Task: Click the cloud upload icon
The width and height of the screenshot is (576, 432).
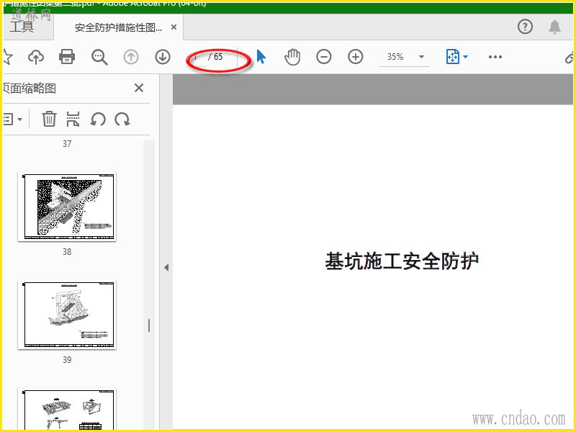Action: click(x=35, y=57)
